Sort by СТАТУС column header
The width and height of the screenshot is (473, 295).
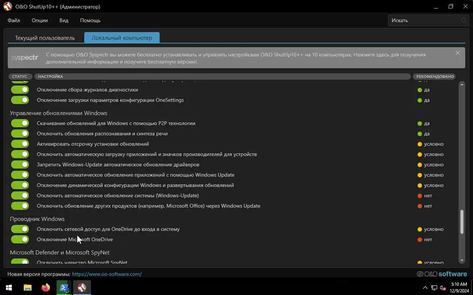point(20,76)
